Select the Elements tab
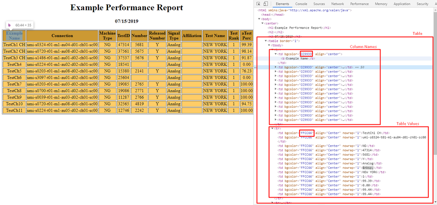 (282, 4)
